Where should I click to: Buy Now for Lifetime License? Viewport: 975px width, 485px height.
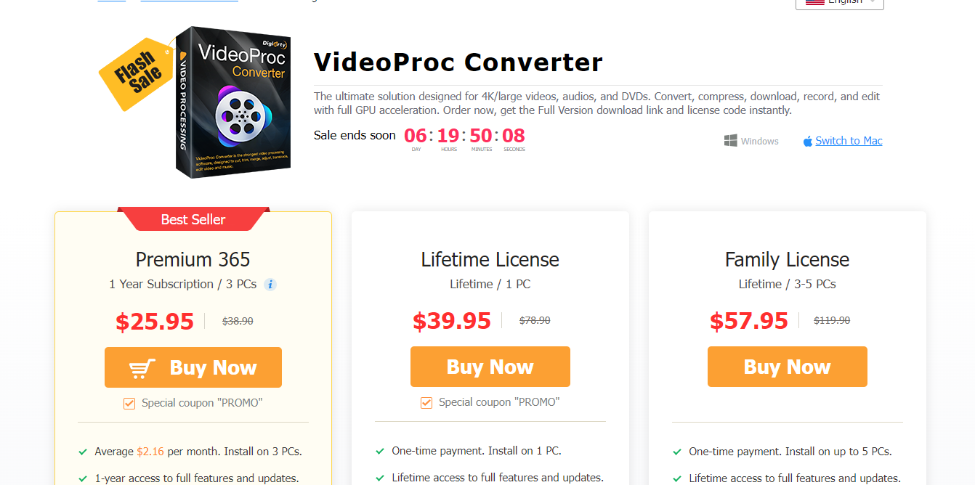[490, 367]
